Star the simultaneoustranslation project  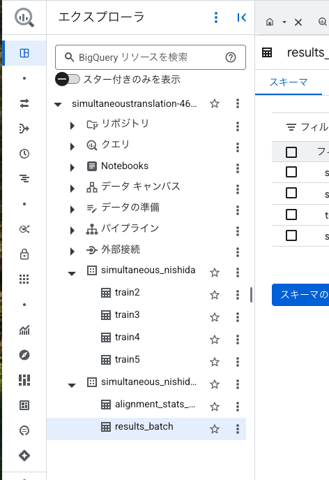tap(215, 103)
